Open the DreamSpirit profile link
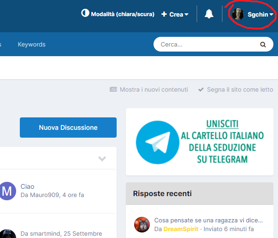 pyautogui.click(x=181, y=229)
